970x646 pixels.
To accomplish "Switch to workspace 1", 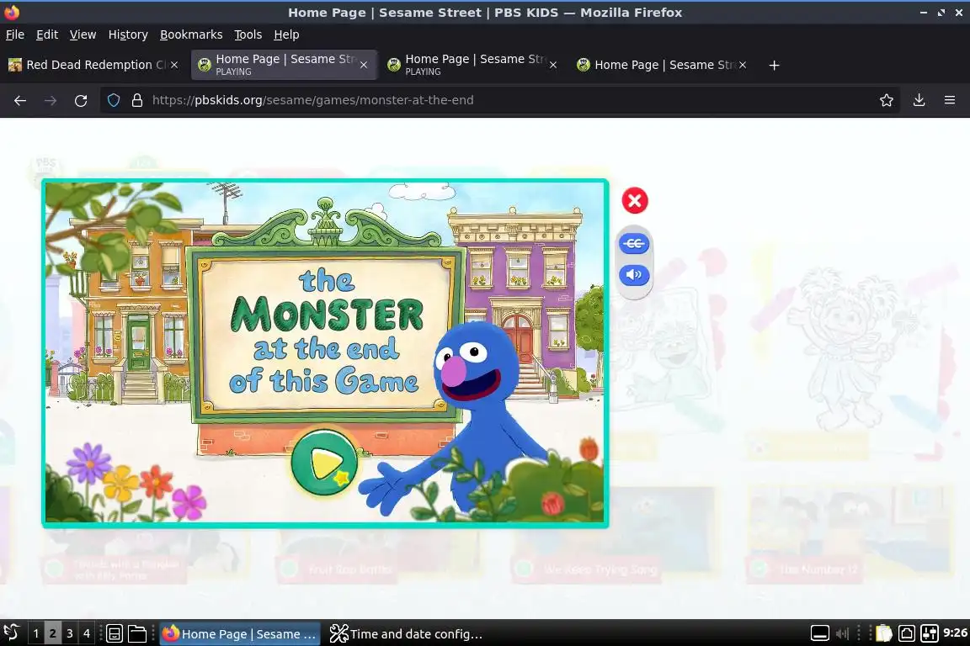I will (36, 633).
